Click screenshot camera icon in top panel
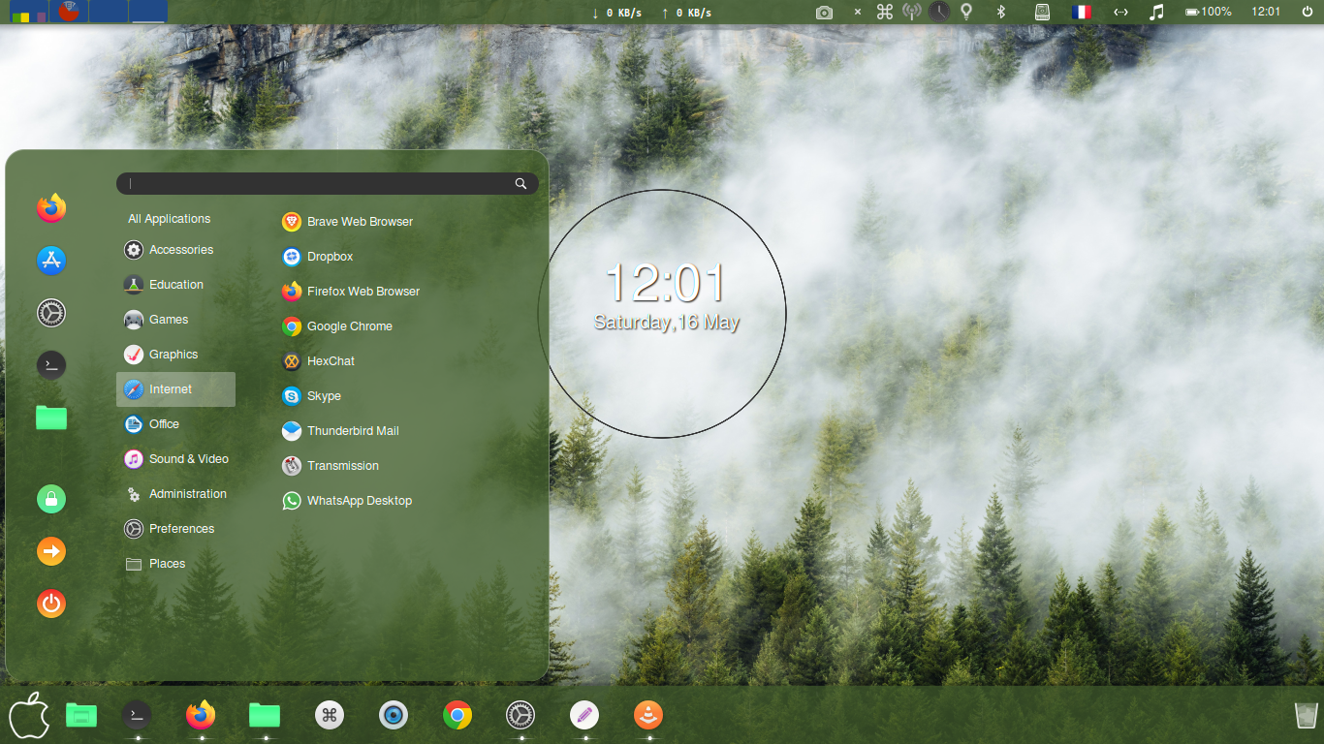 tap(824, 13)
